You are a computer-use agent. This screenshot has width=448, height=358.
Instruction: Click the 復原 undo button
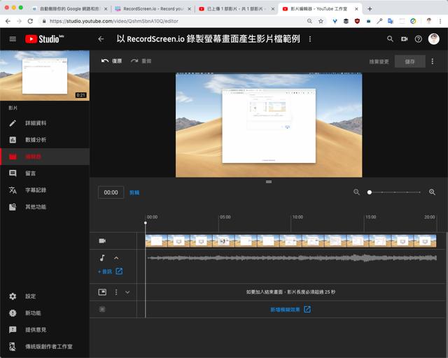tap(111, 62)
